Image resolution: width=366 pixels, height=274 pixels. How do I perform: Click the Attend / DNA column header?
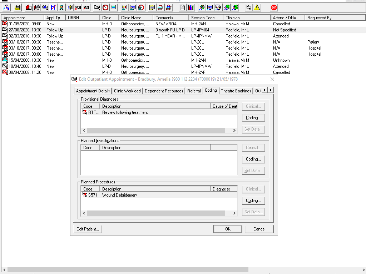(288, 18)
